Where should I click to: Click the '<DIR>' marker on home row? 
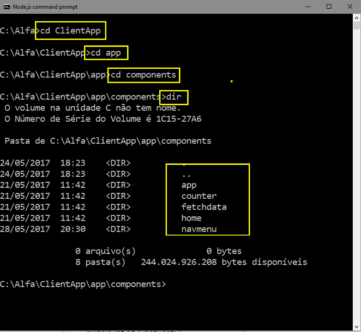pyautogui.click(x=118, y=218)
